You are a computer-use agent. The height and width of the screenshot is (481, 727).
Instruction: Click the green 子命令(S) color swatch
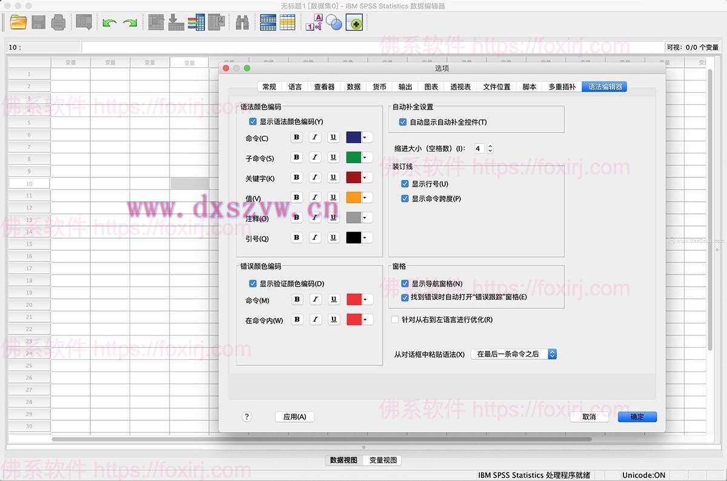coord(354,158)
